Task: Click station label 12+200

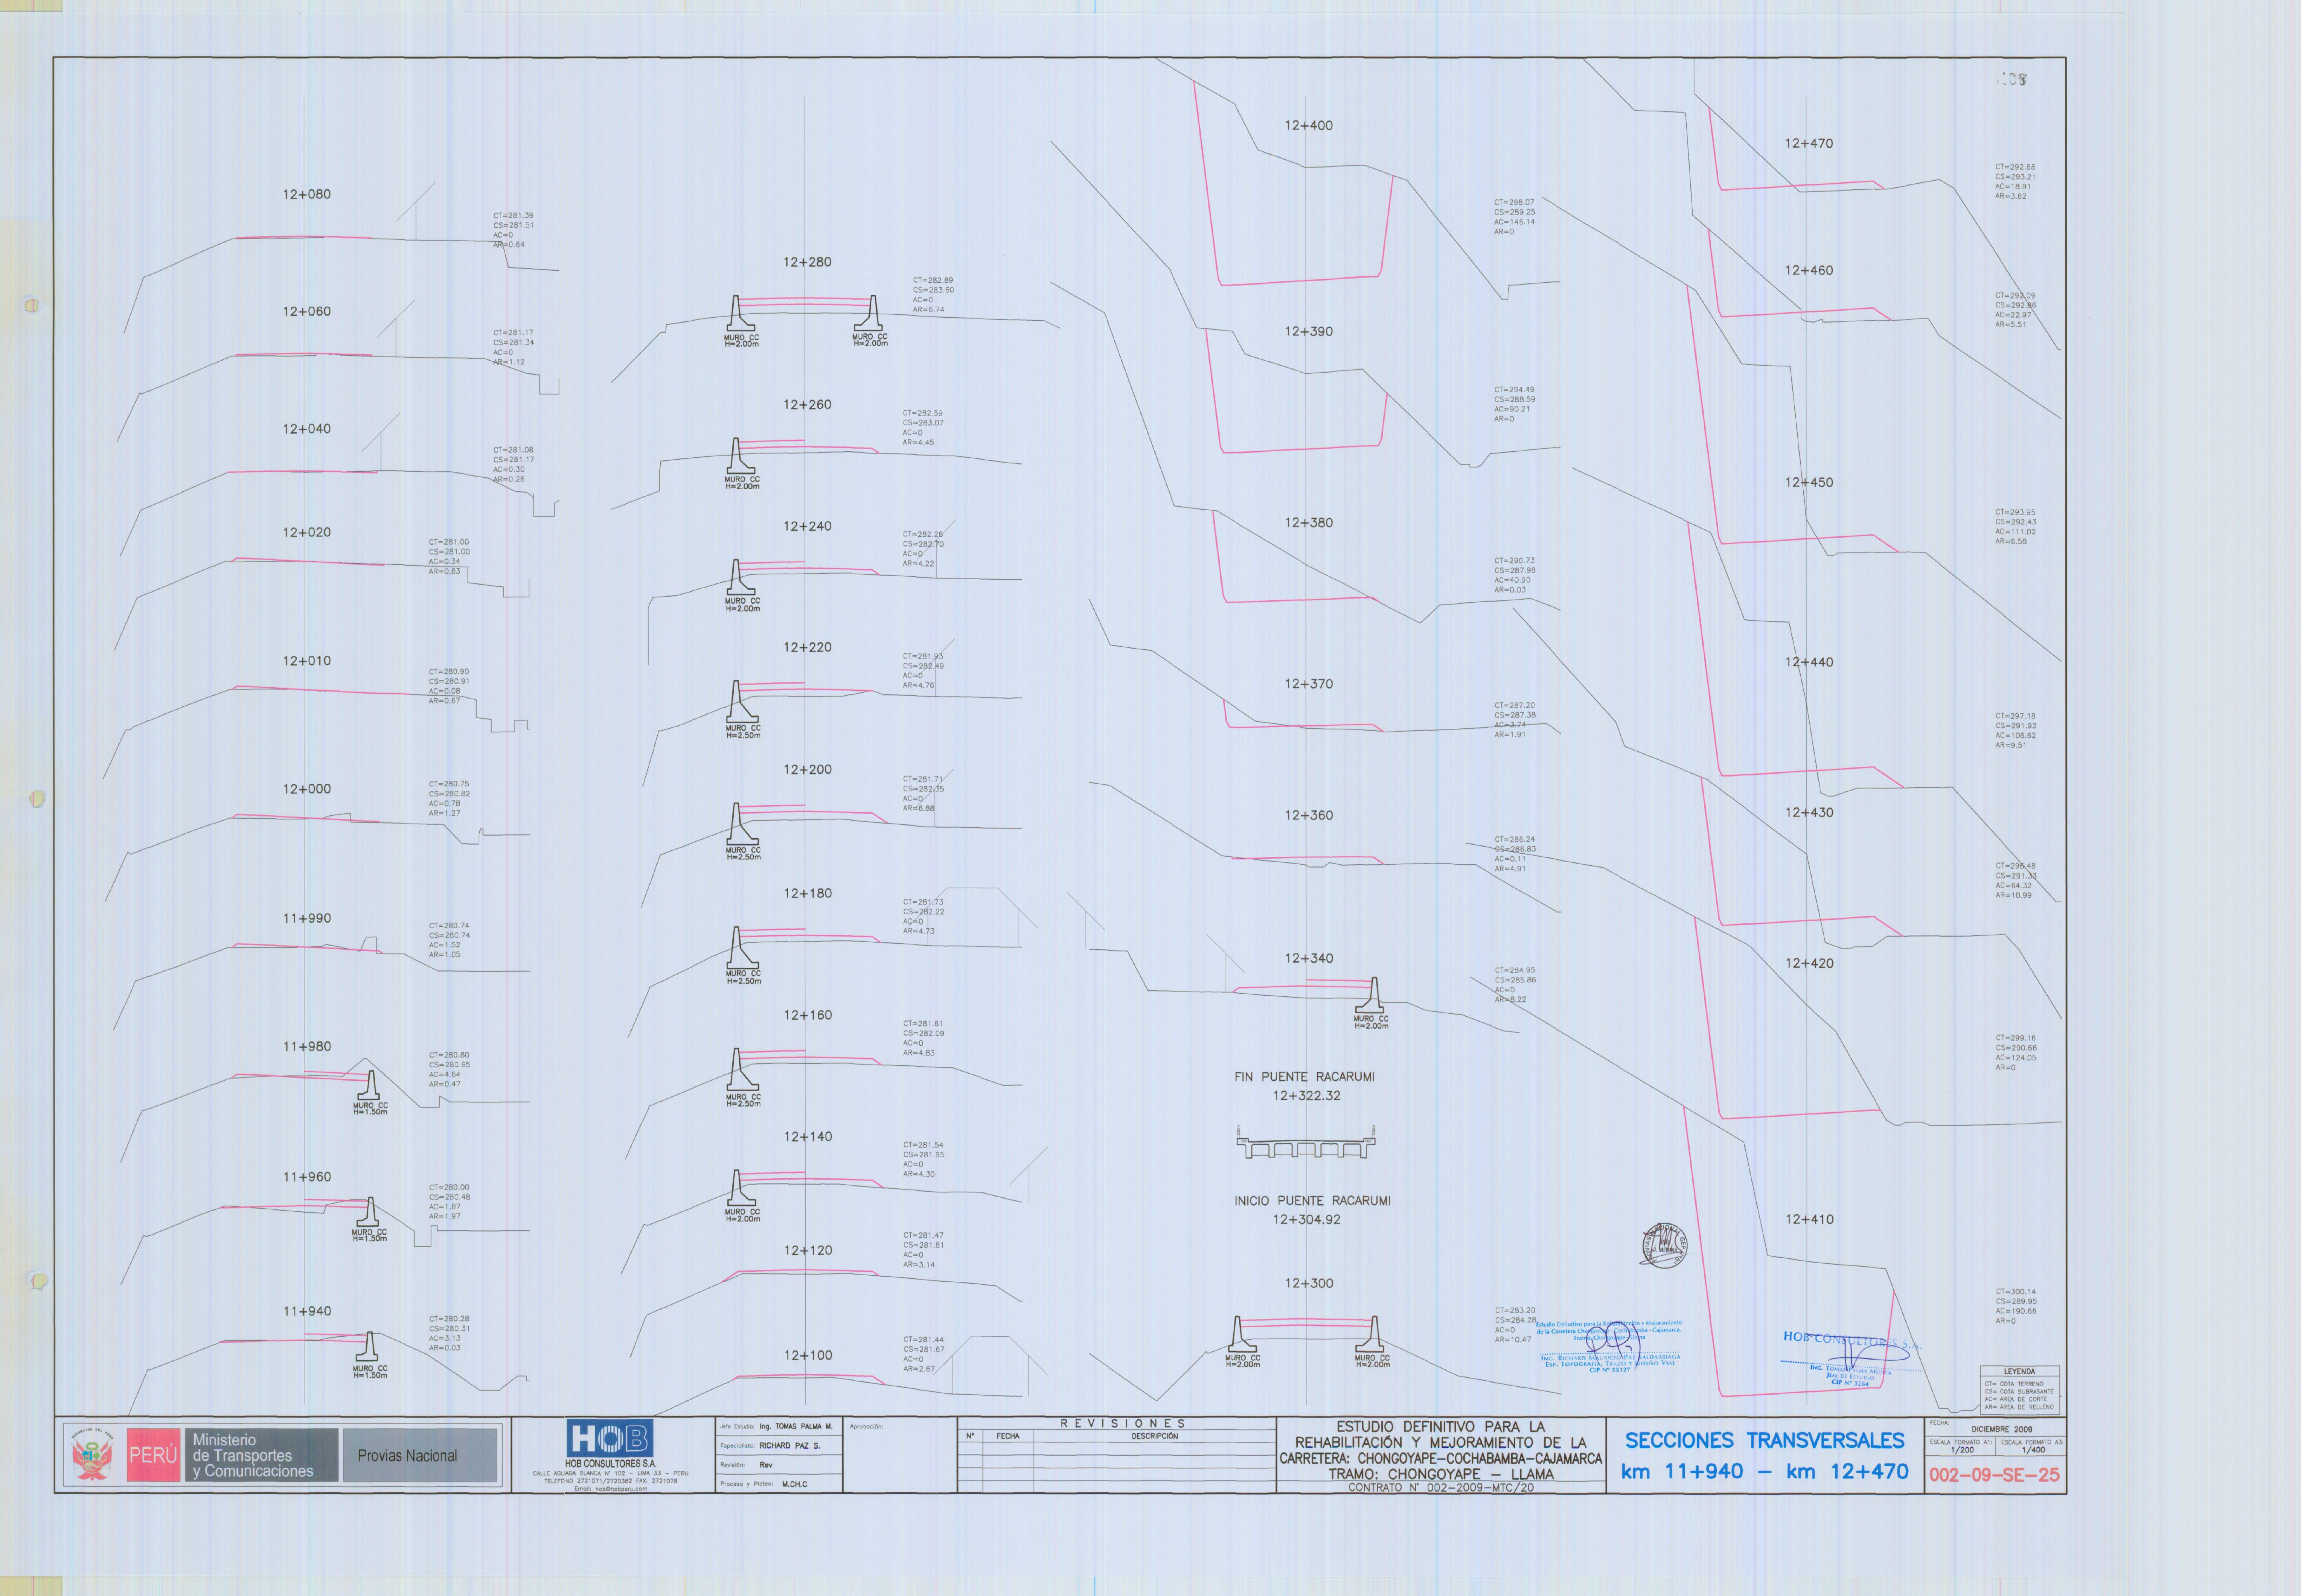Action: 807,770
